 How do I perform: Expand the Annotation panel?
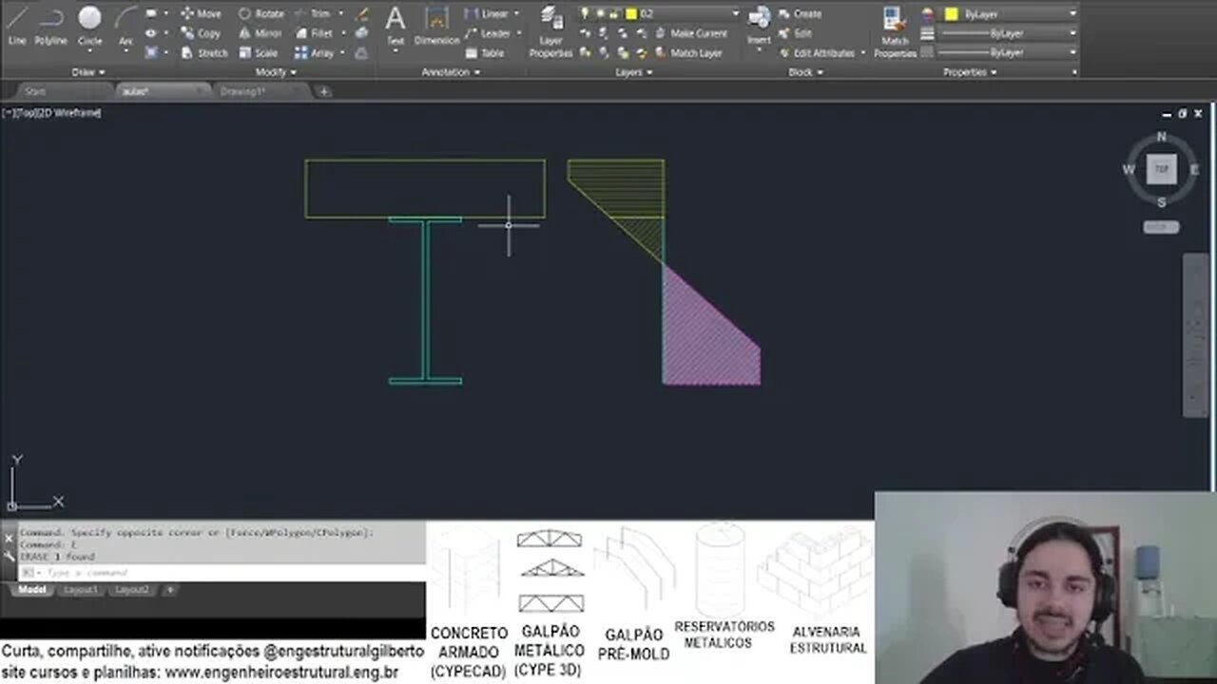click(x=450, y=72)
